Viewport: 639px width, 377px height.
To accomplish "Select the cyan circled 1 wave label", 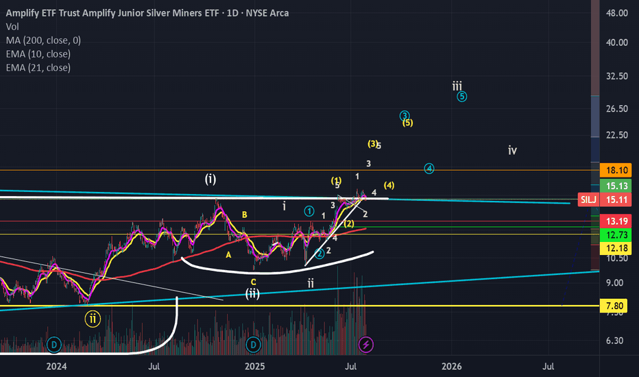I will click(x=309, y=211).
